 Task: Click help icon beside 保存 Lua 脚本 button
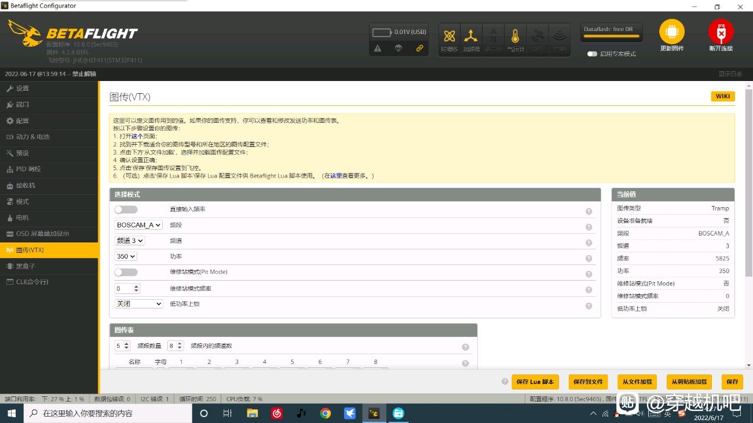(505, 381)
